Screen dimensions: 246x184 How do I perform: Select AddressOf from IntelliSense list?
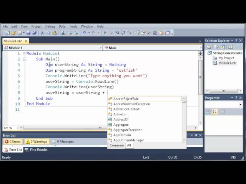[x=121, y=120]
